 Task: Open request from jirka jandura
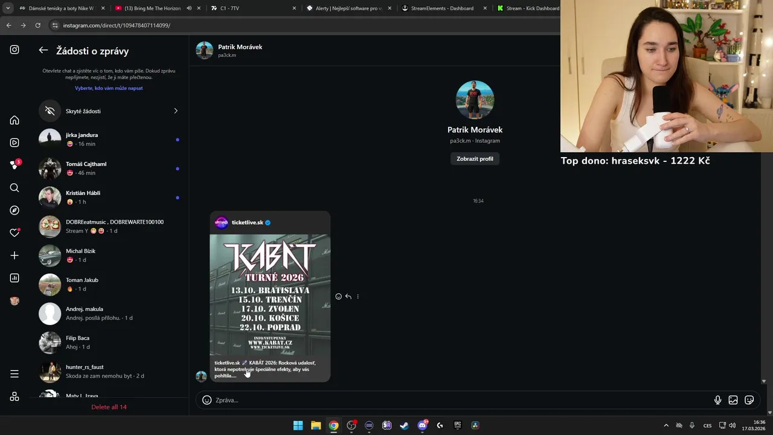click(x=109, y=140)
